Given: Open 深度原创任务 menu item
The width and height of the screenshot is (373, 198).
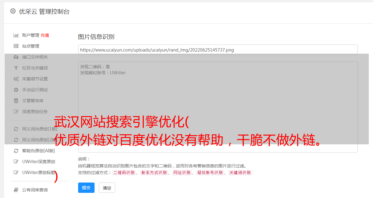Looking at the screenshot, I should coord(35,112).
